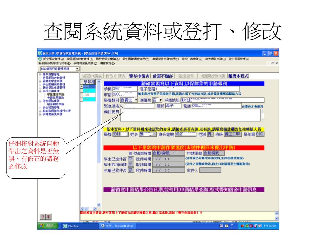This screenshot has height=244, width=325.
Task: Select 學生住宿申請 in the tree
Action: click(56, 94)
